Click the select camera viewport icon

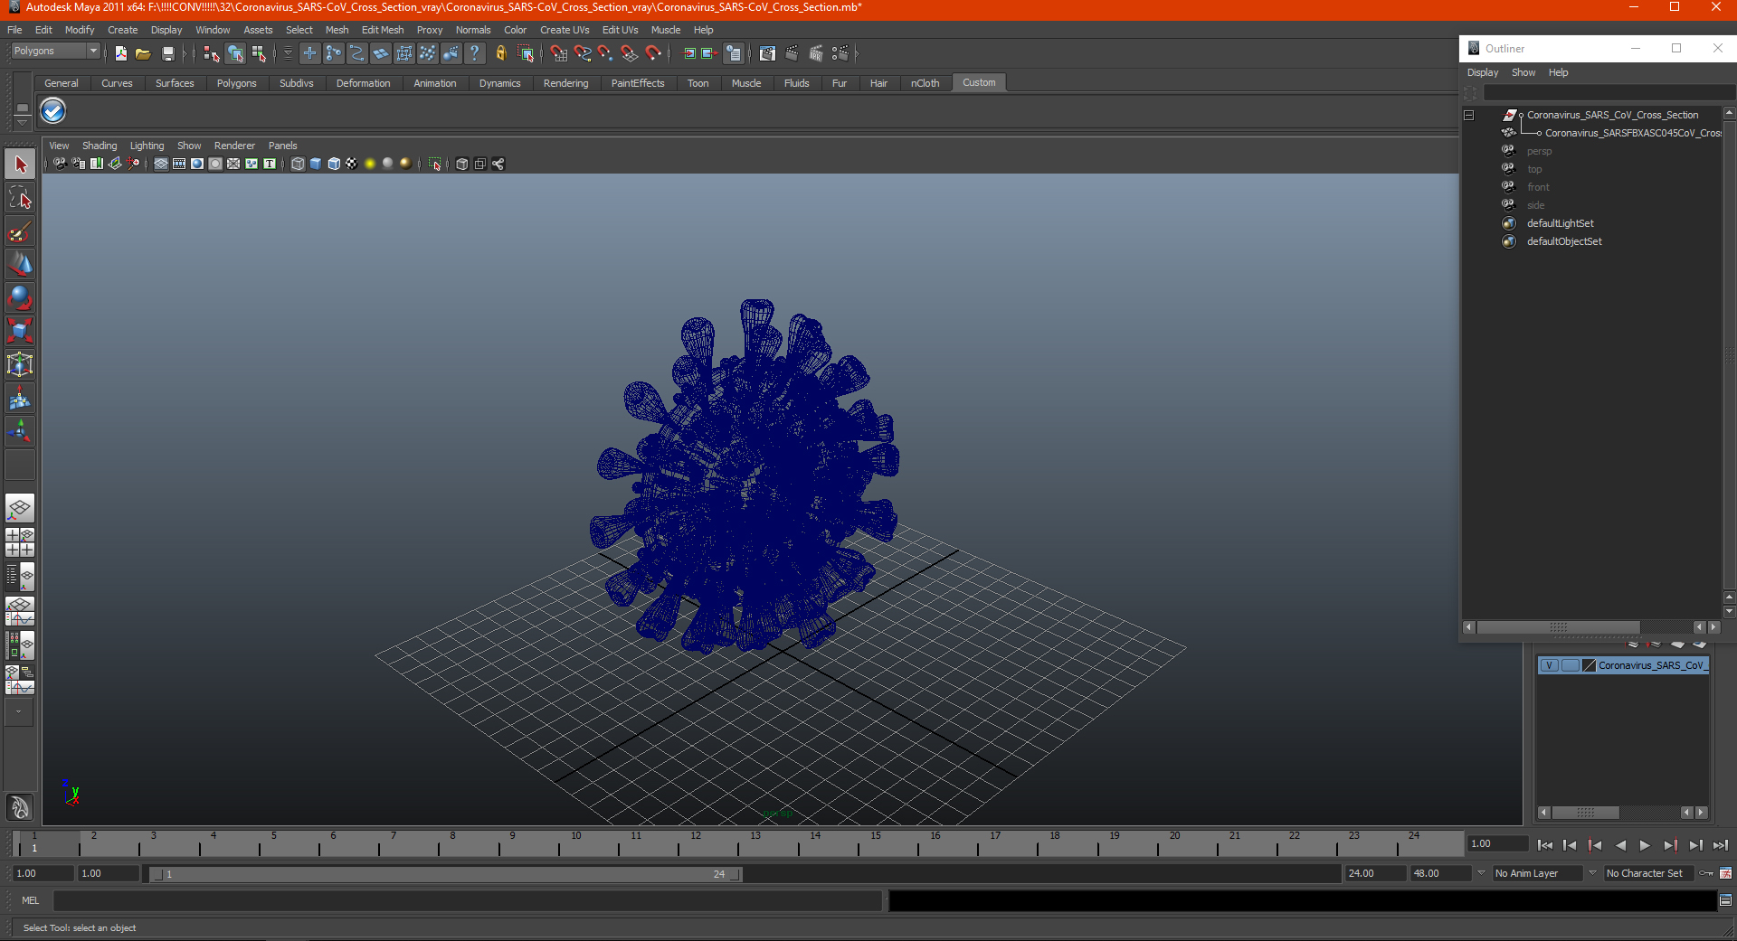pos(60,164)
